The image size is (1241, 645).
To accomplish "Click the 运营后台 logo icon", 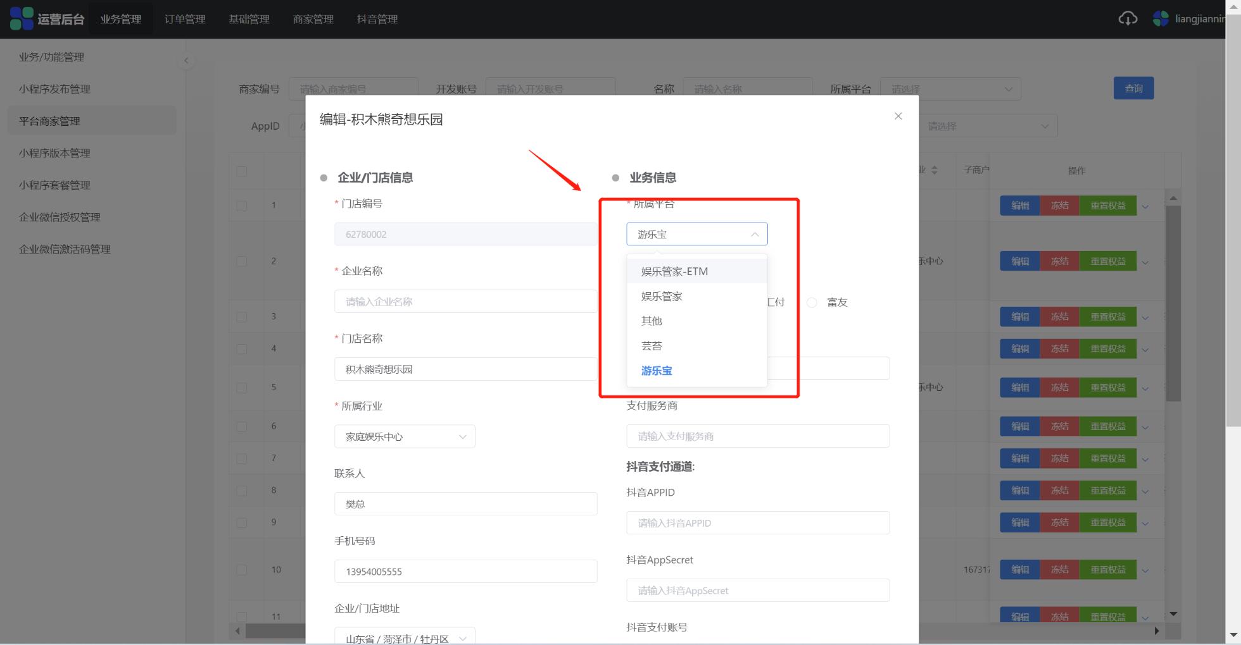I will 22,19.
